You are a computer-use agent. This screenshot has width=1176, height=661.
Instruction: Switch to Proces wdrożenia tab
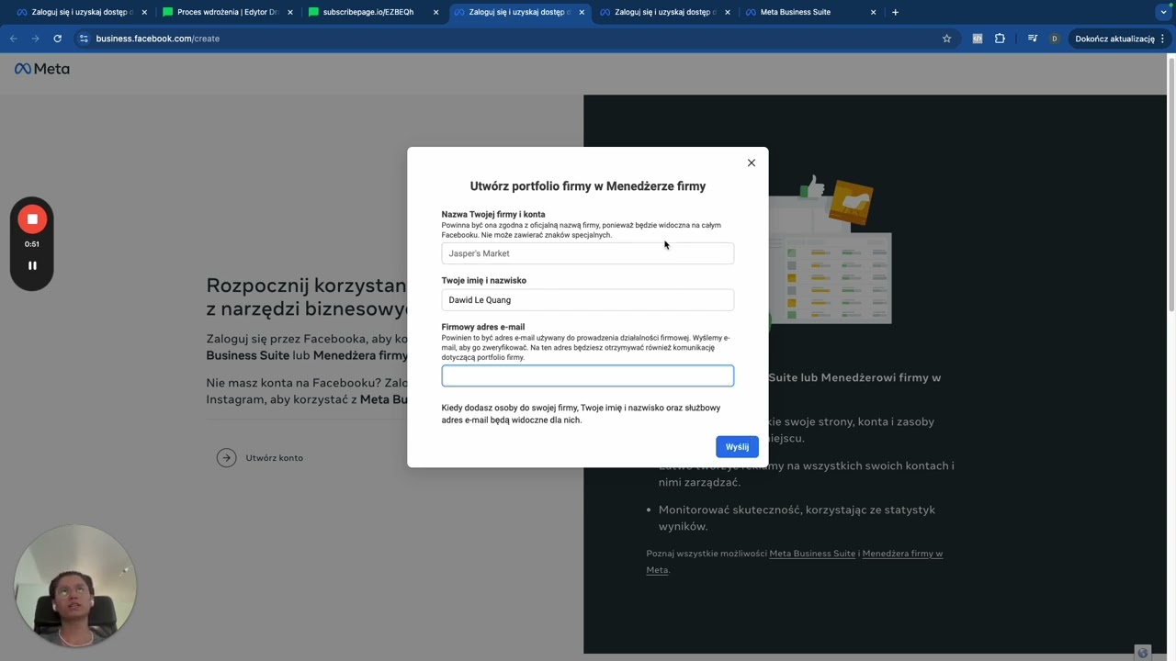[x=227, y=12]
